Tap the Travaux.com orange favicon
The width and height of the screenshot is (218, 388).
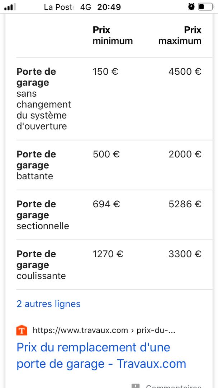pyautogui.click(x=22, y=331)
